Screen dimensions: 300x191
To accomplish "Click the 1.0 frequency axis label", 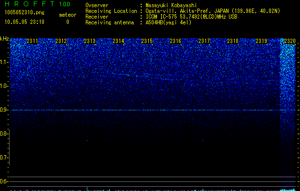I will (4, 86).
